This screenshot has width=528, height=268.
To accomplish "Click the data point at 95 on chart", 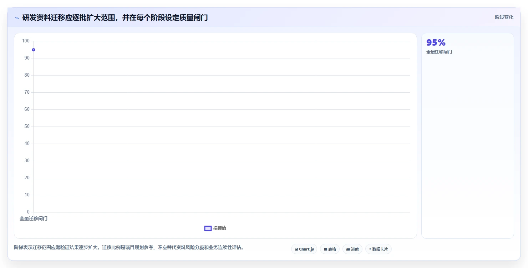I will point(34,50).
